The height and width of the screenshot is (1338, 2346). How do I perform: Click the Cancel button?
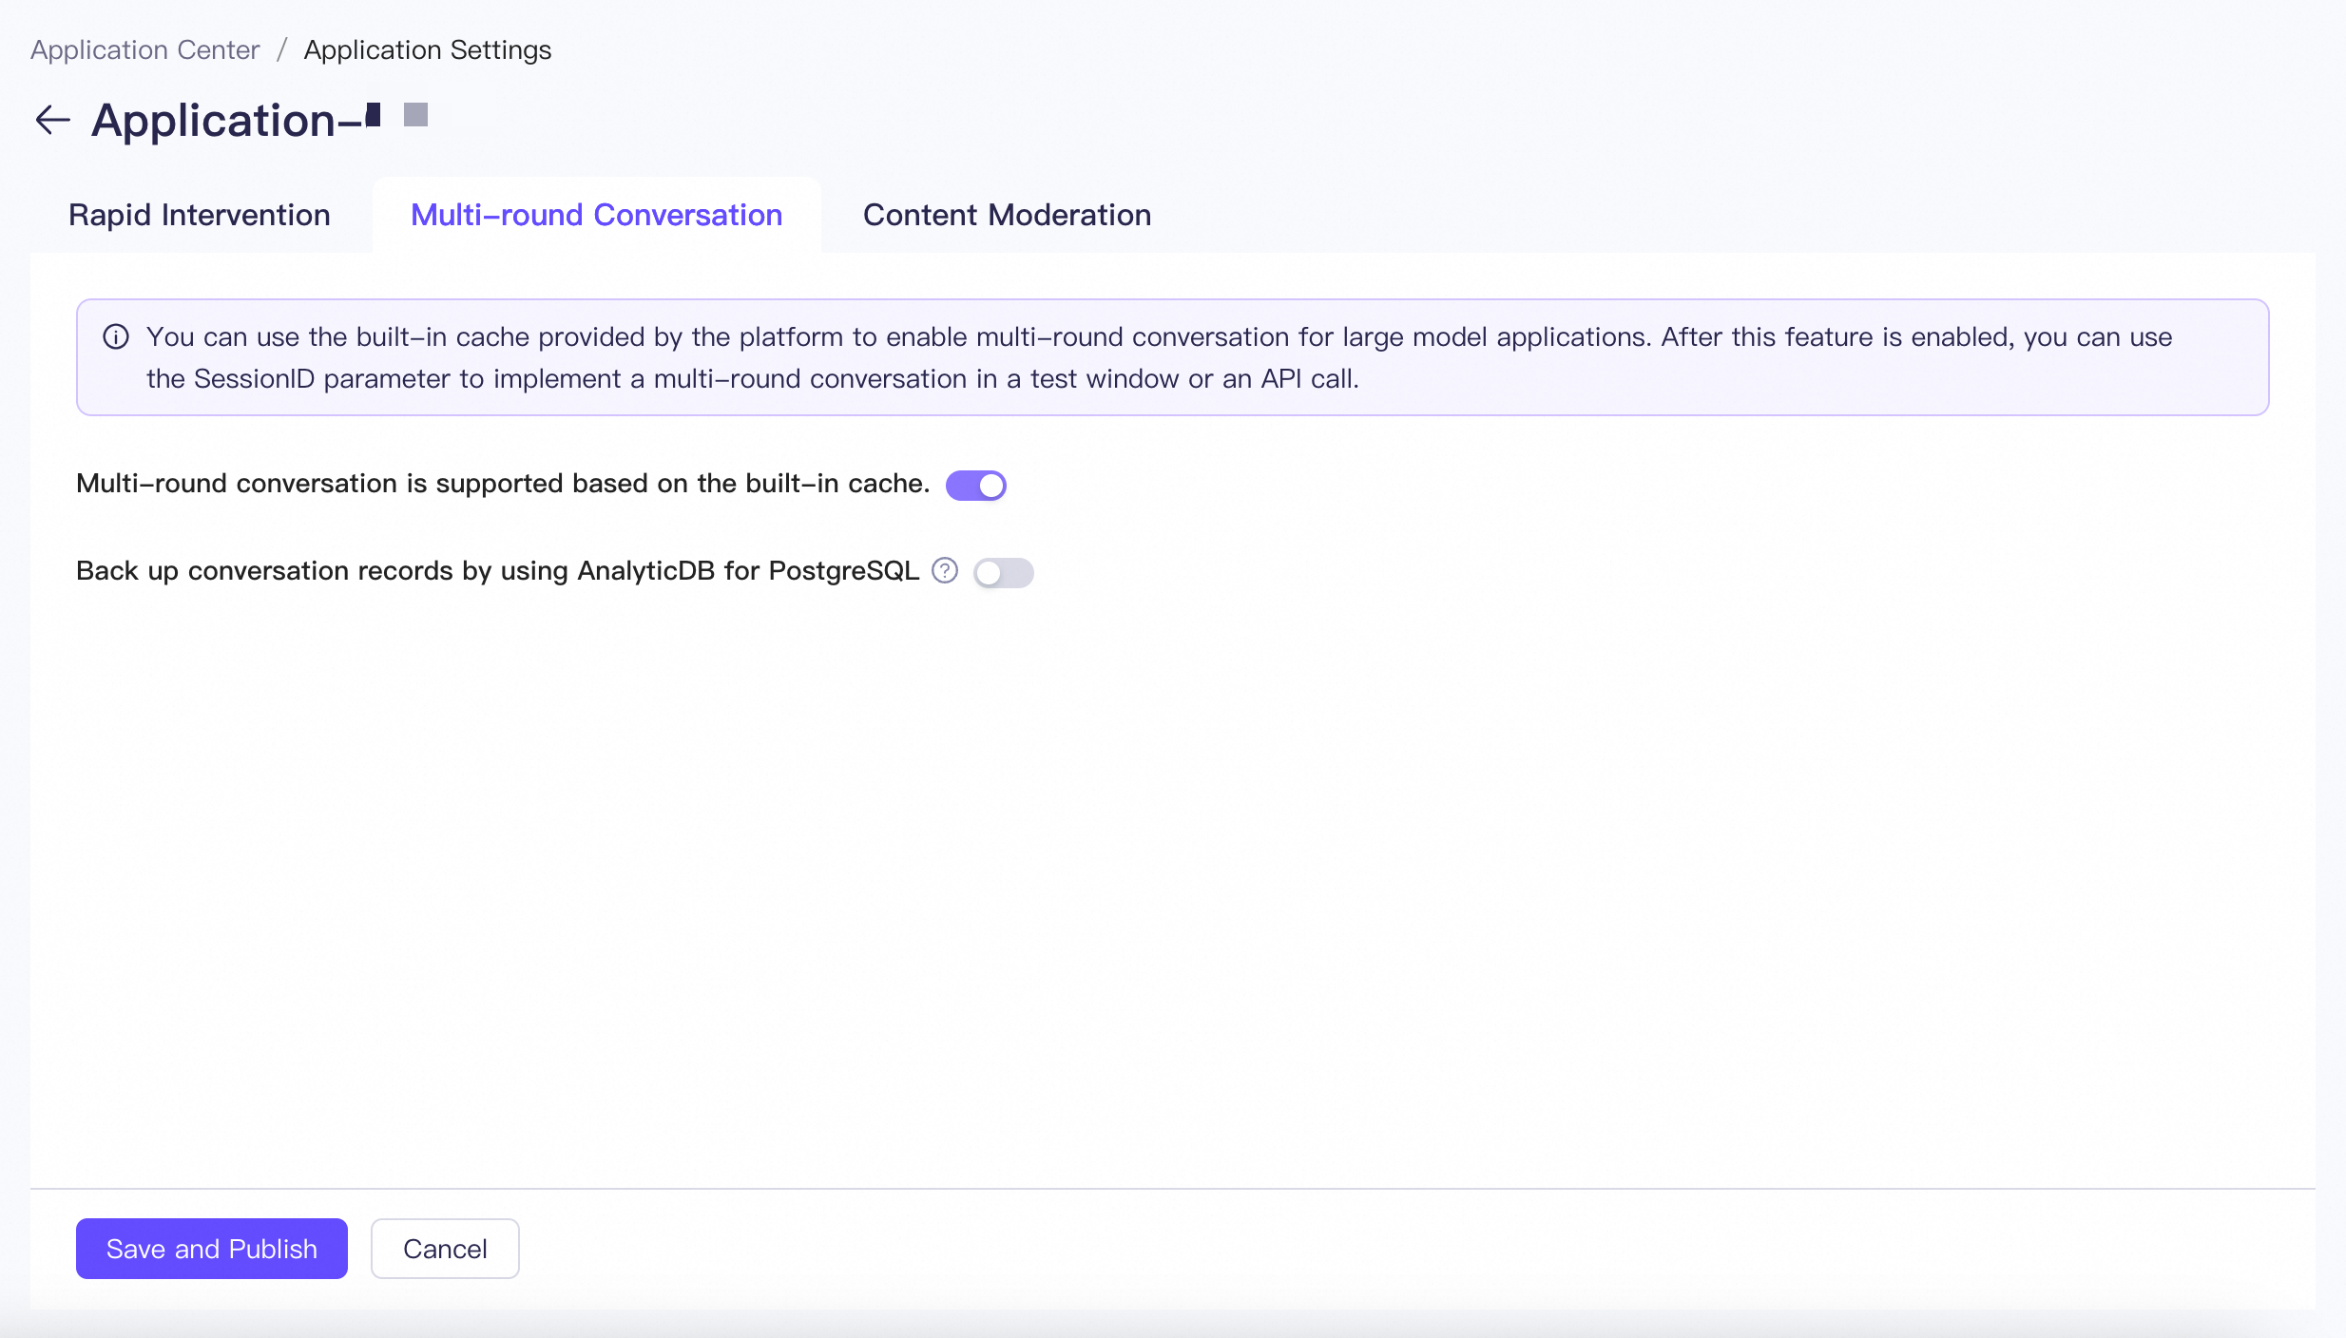pyautogui.click(x=445, y=1249)
